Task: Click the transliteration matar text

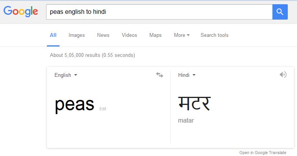Action: pos(186,120)
